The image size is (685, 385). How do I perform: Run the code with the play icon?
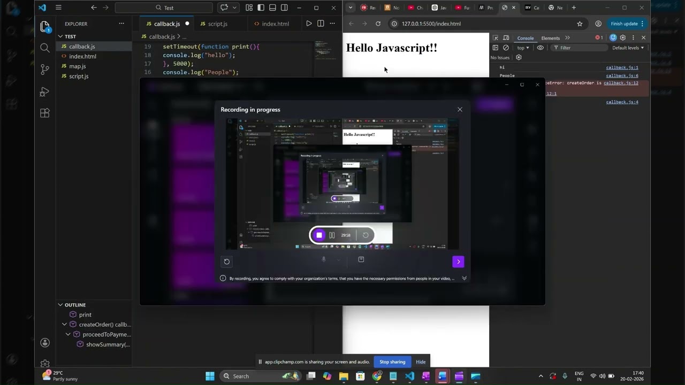click(309, 24)
